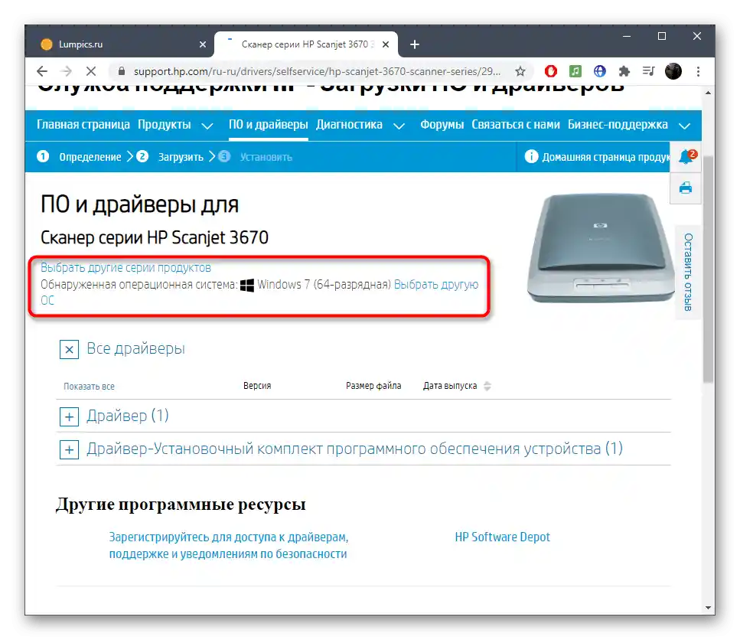
Task: Sort by Дата выпуска arrows
Action: (x=487, y=386)
